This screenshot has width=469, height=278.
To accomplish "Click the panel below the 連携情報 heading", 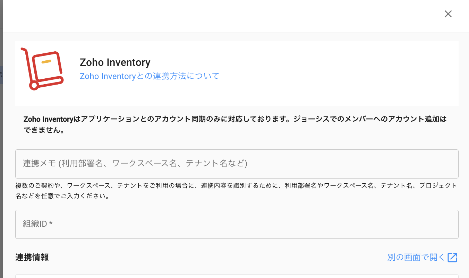I will click(237, 276).
